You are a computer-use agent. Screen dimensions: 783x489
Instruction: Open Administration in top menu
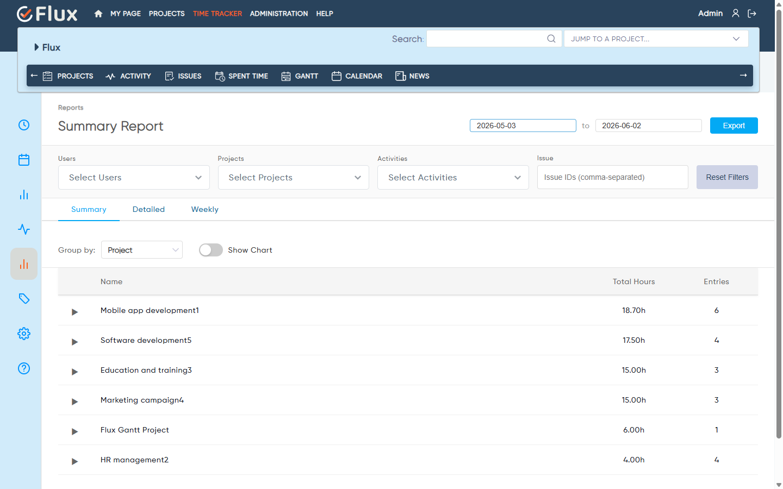click(x=279, y=14)
